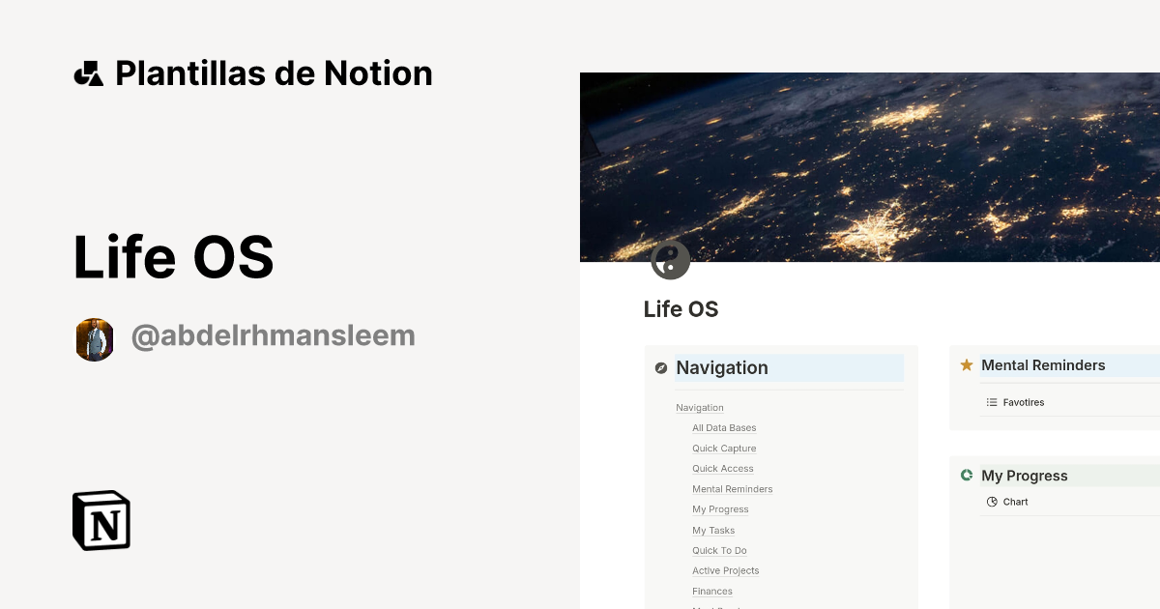Click the list icon beside Favotires
Screen dimensions: 1160x609
pyautogui.click(x=990, y=402)
